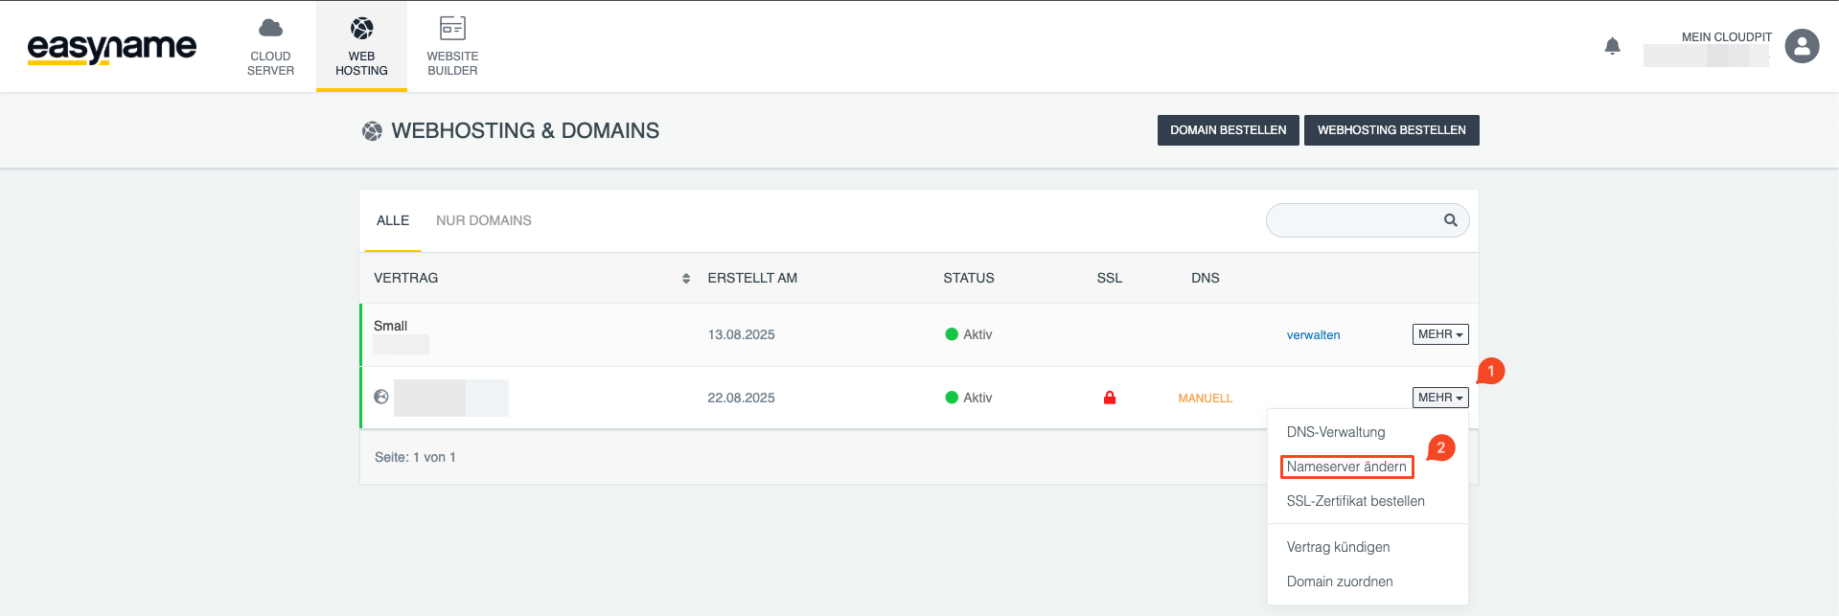This screenshot has width=1839, height=616.
Task: Click the search magnifier icon
Action: [1450, 220]
